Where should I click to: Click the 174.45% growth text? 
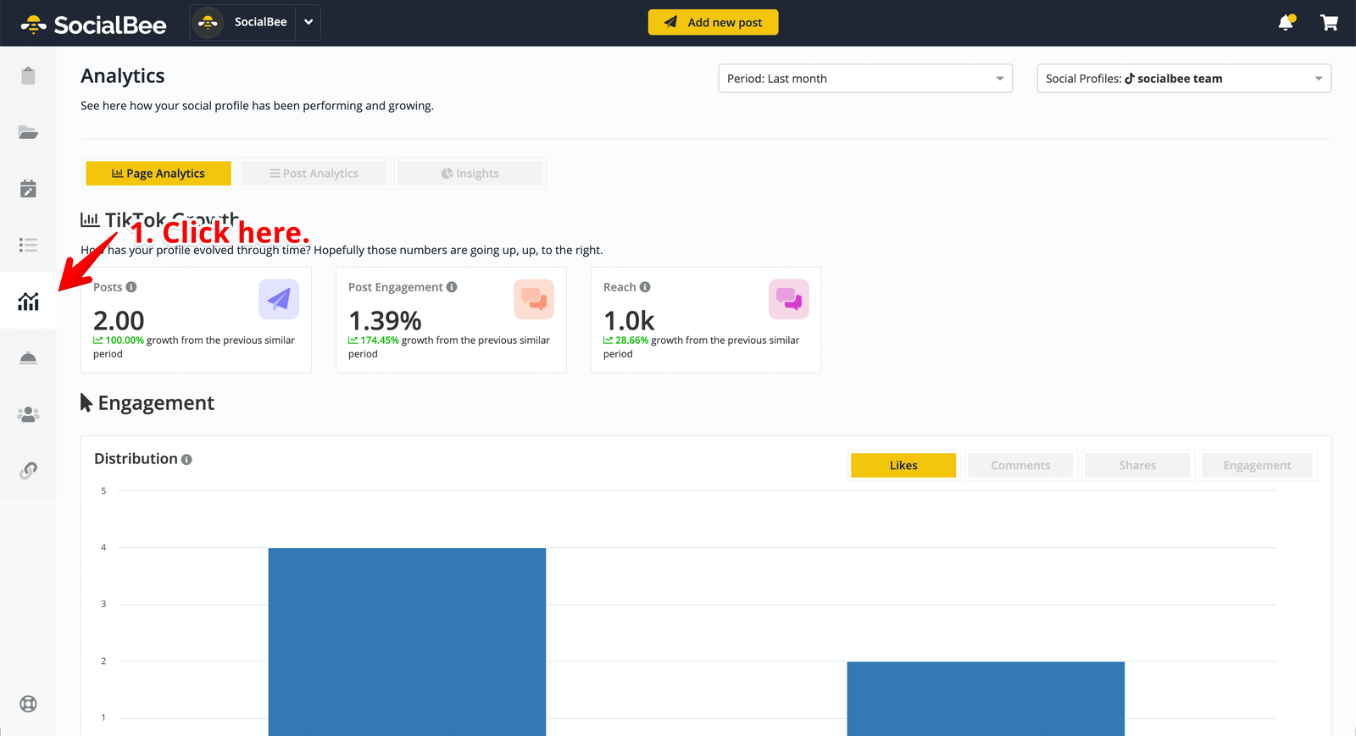pos(380,340)
